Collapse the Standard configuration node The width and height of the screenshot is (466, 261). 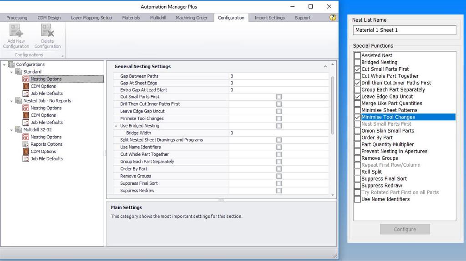pyautogui.click(x=11, y=72)
